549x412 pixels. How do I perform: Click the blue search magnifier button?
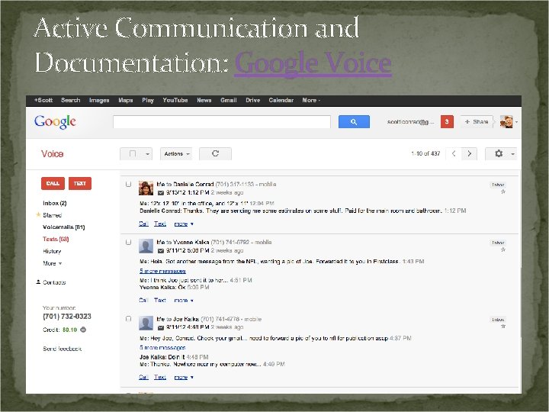point(354,122)
